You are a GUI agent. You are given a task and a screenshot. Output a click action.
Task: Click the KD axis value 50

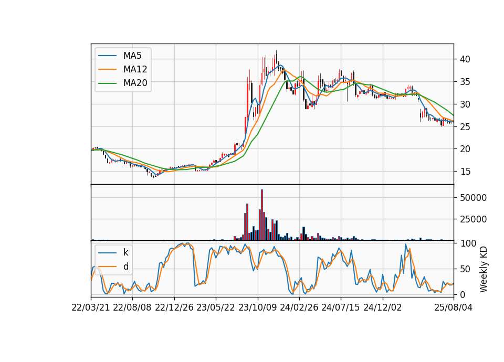(465, 269)
